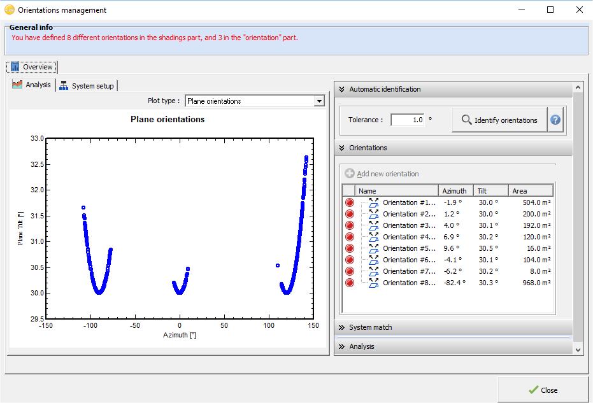Click the red status dot for Orientation #5

(x=350, y=248)
